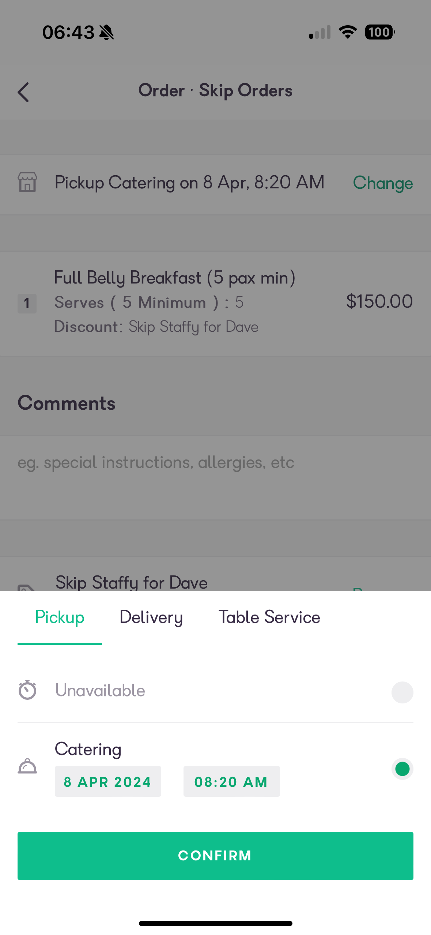Screen dimensions: 431x935
Task: Tap the discount tag icon
Action: [27, 587]
